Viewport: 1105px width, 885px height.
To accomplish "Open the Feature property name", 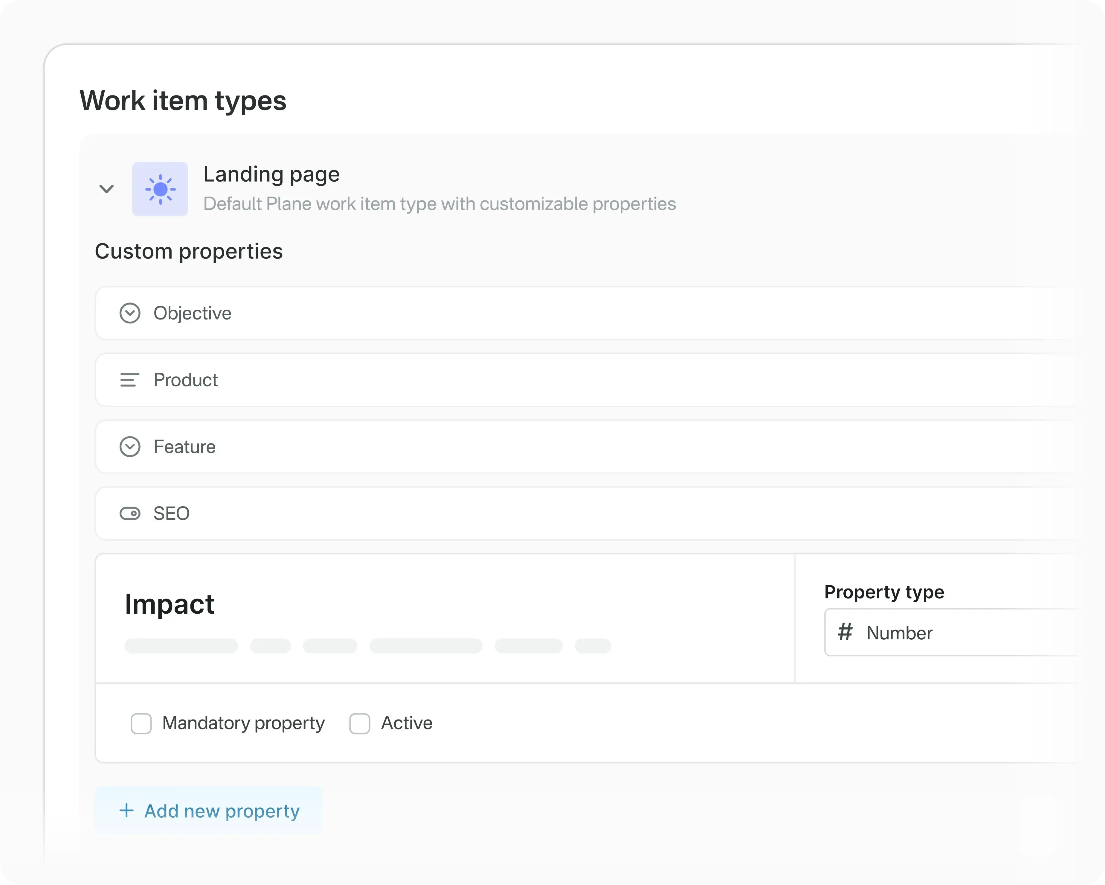I will point(184,447).
